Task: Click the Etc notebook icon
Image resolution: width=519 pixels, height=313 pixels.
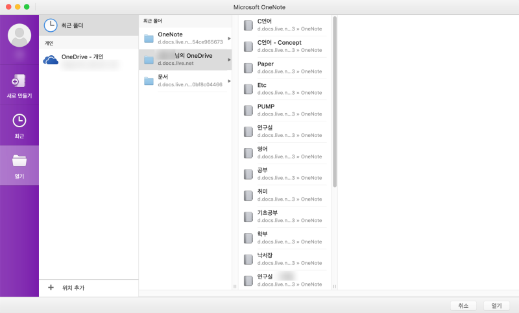Action: point(248,89)
